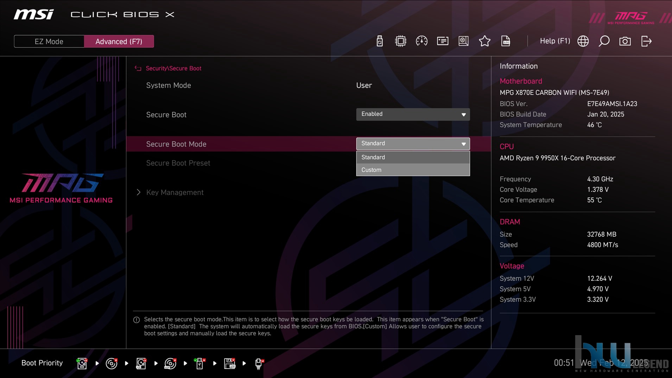Click the System Mode value User
Screen dimensions: 672x378
(364, 85)
